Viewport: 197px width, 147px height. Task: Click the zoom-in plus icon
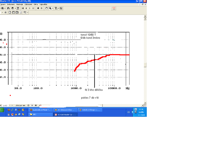pyautogui.click(x=6, y=12)
